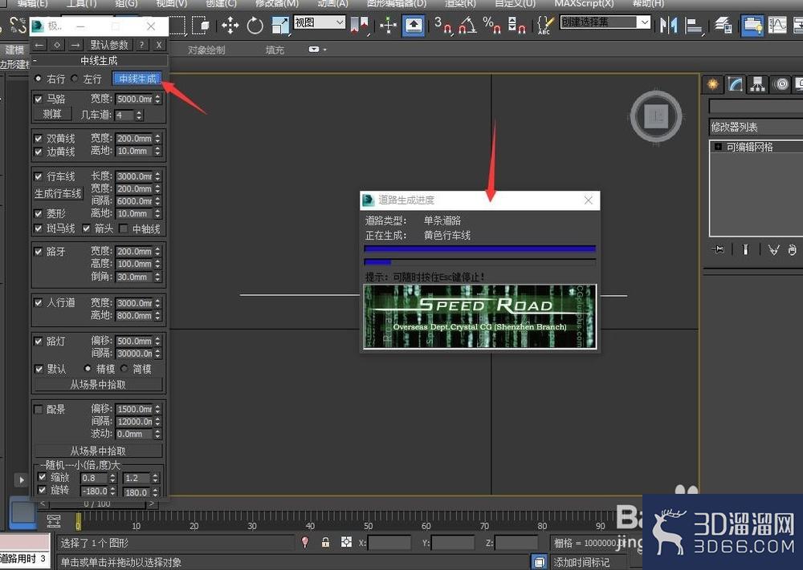
Task: Select the Rotate tool
Action: pos(255,25)
